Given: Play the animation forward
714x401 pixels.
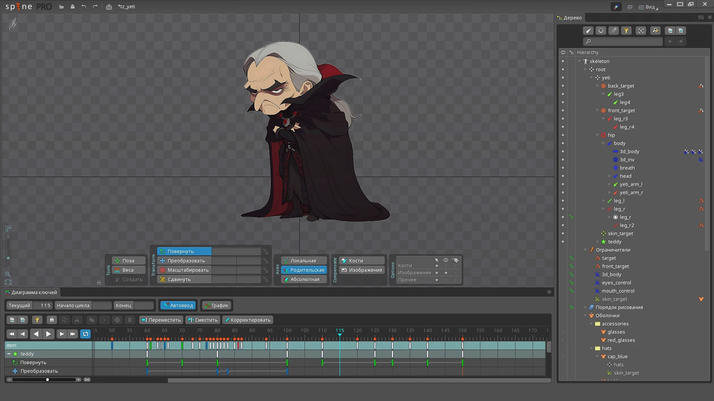Looking at the screenshot, I should (48, 334).
